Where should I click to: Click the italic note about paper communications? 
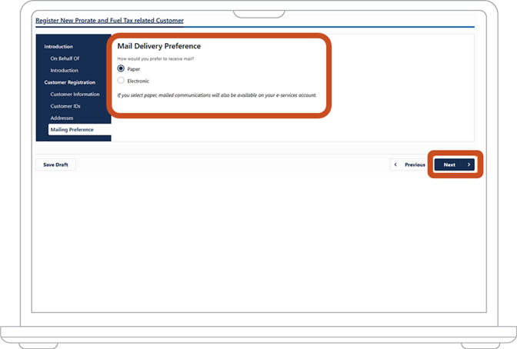pyautogui.click(x=217, y=95)
